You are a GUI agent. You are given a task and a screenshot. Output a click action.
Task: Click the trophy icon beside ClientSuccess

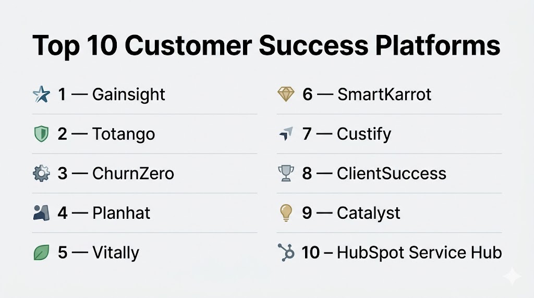(286, 173)
